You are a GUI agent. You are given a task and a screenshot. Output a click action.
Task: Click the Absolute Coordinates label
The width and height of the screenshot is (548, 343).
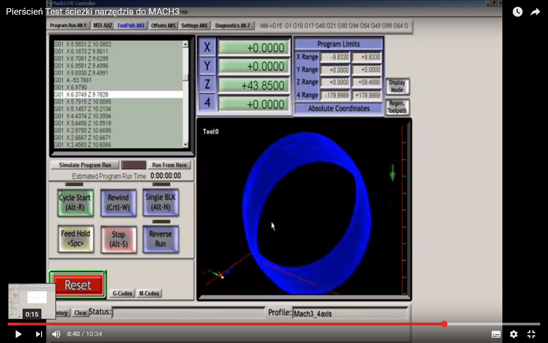[x=339, y=108]
